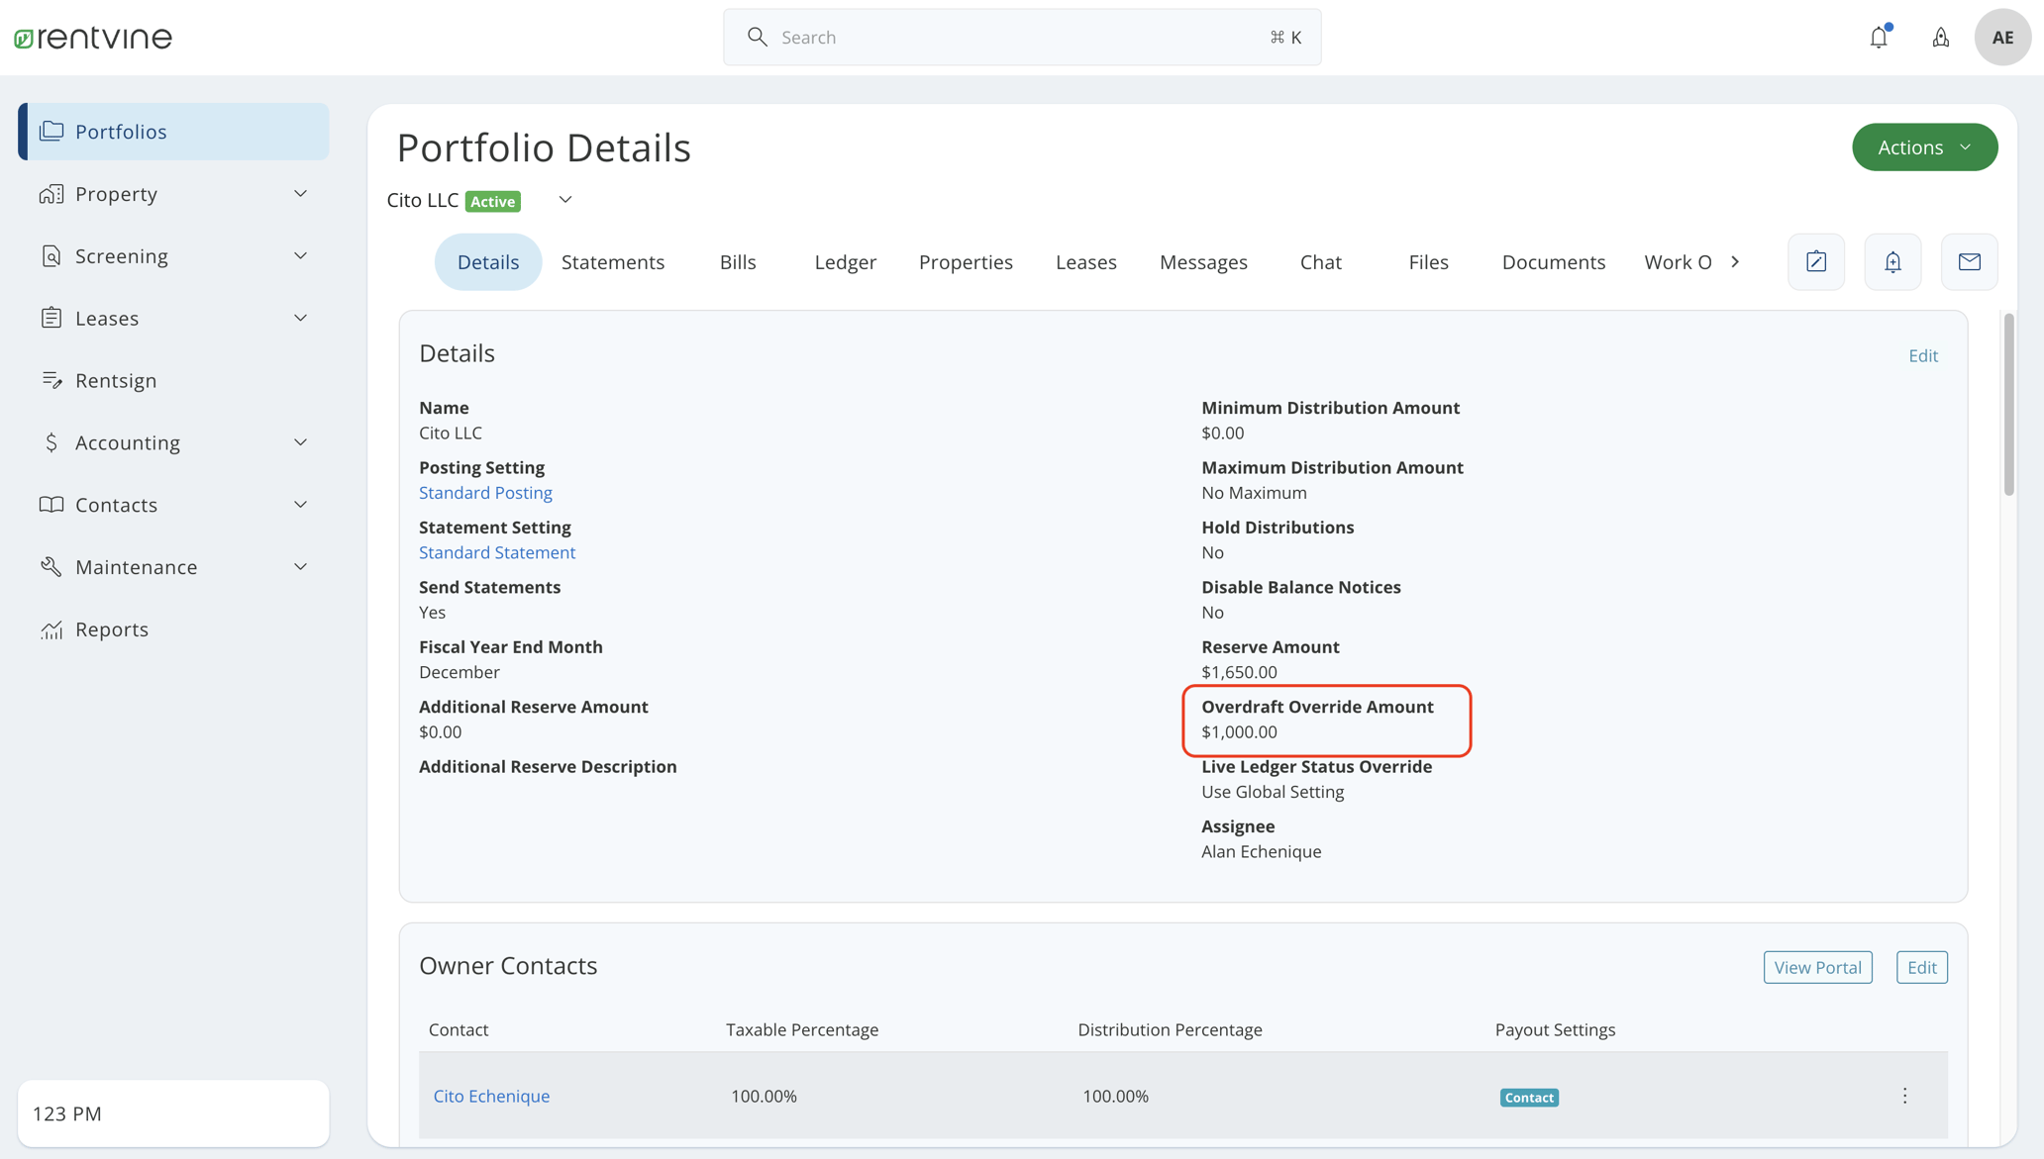The height and width of the screenshot is (1159, 2044).
Task: Click the kebab menu on Cito Echenique row
Action: (x=1903, y=1096)
